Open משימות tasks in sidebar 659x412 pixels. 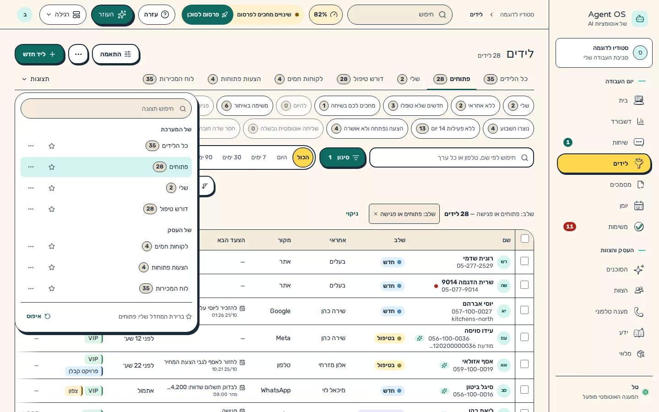605,227
